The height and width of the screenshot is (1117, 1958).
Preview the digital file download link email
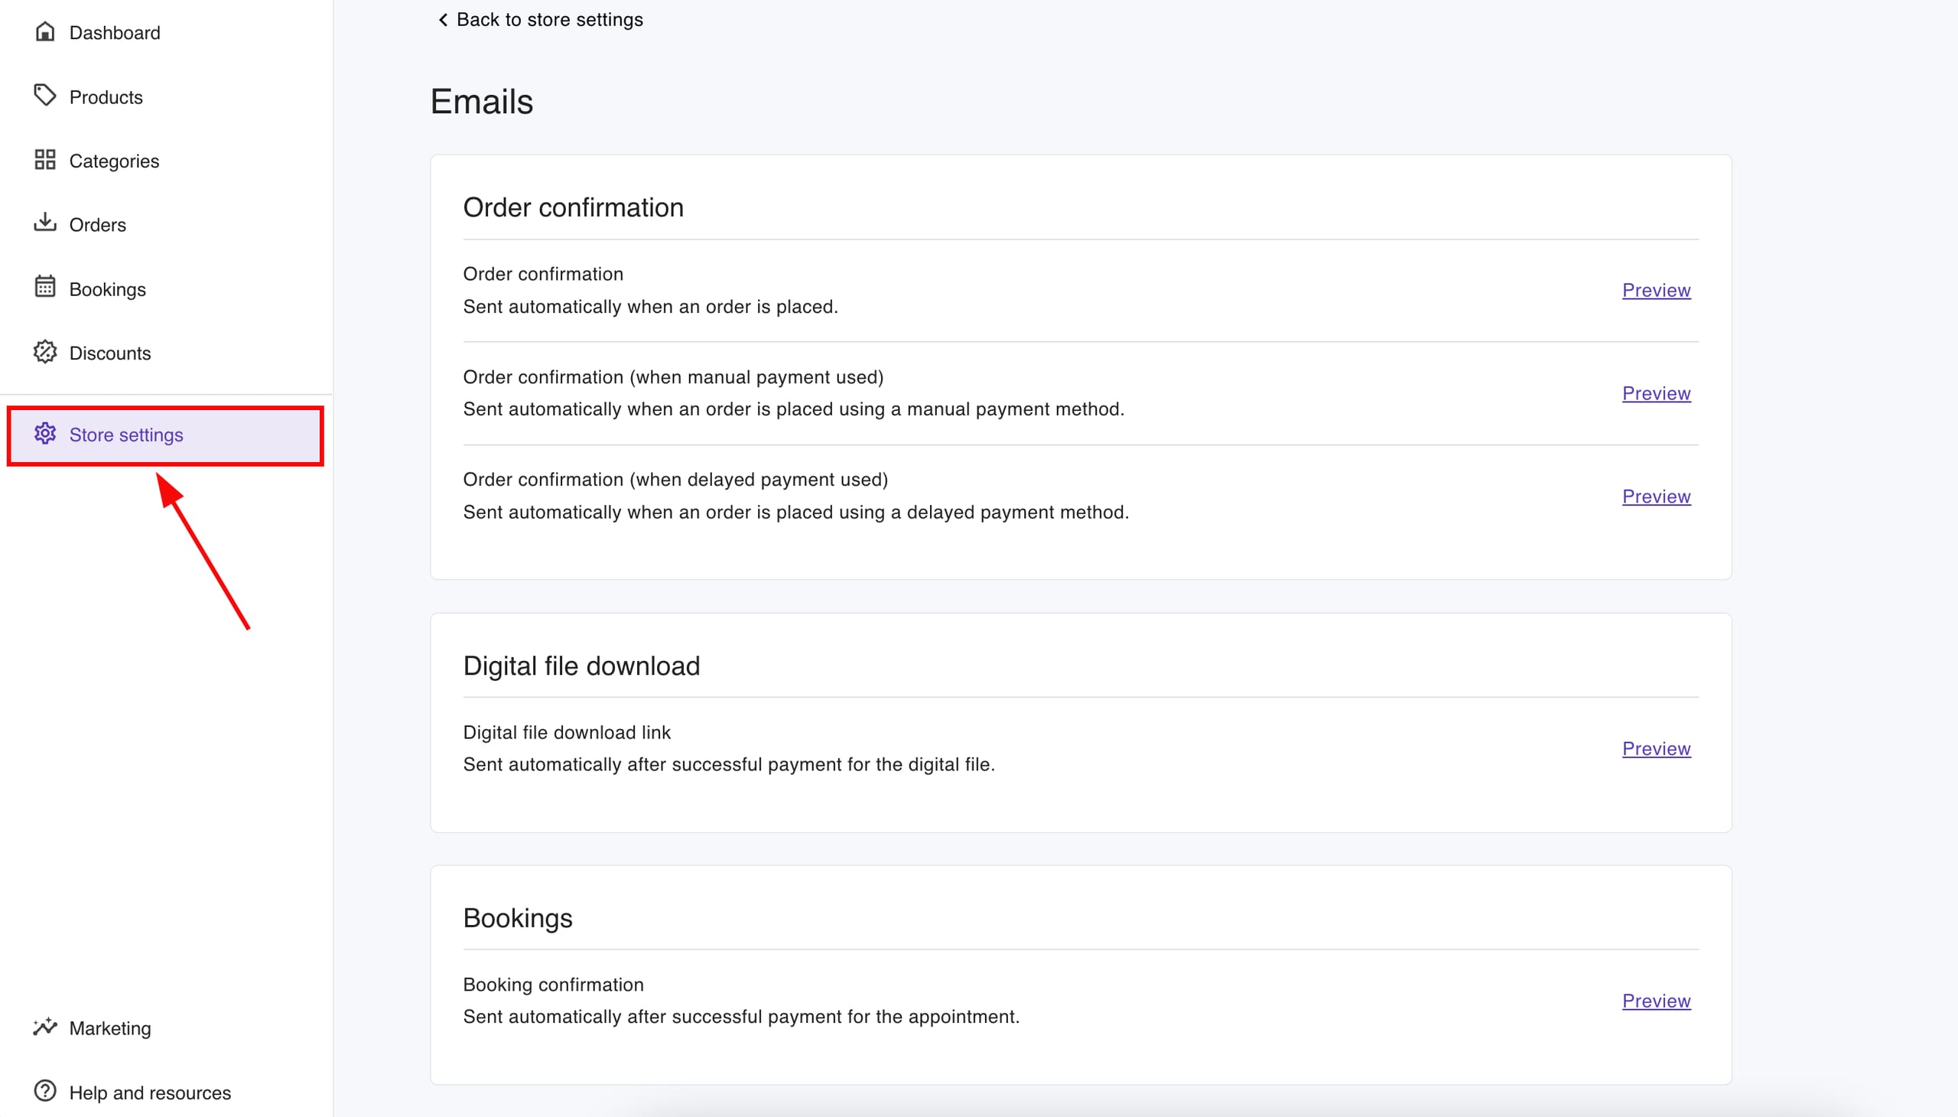[x=1656, y=748]
